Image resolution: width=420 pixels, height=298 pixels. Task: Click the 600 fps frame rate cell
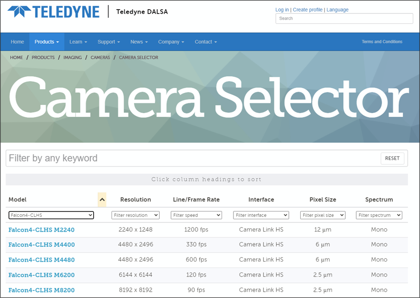pyautogui.click(x=196, y=259)
